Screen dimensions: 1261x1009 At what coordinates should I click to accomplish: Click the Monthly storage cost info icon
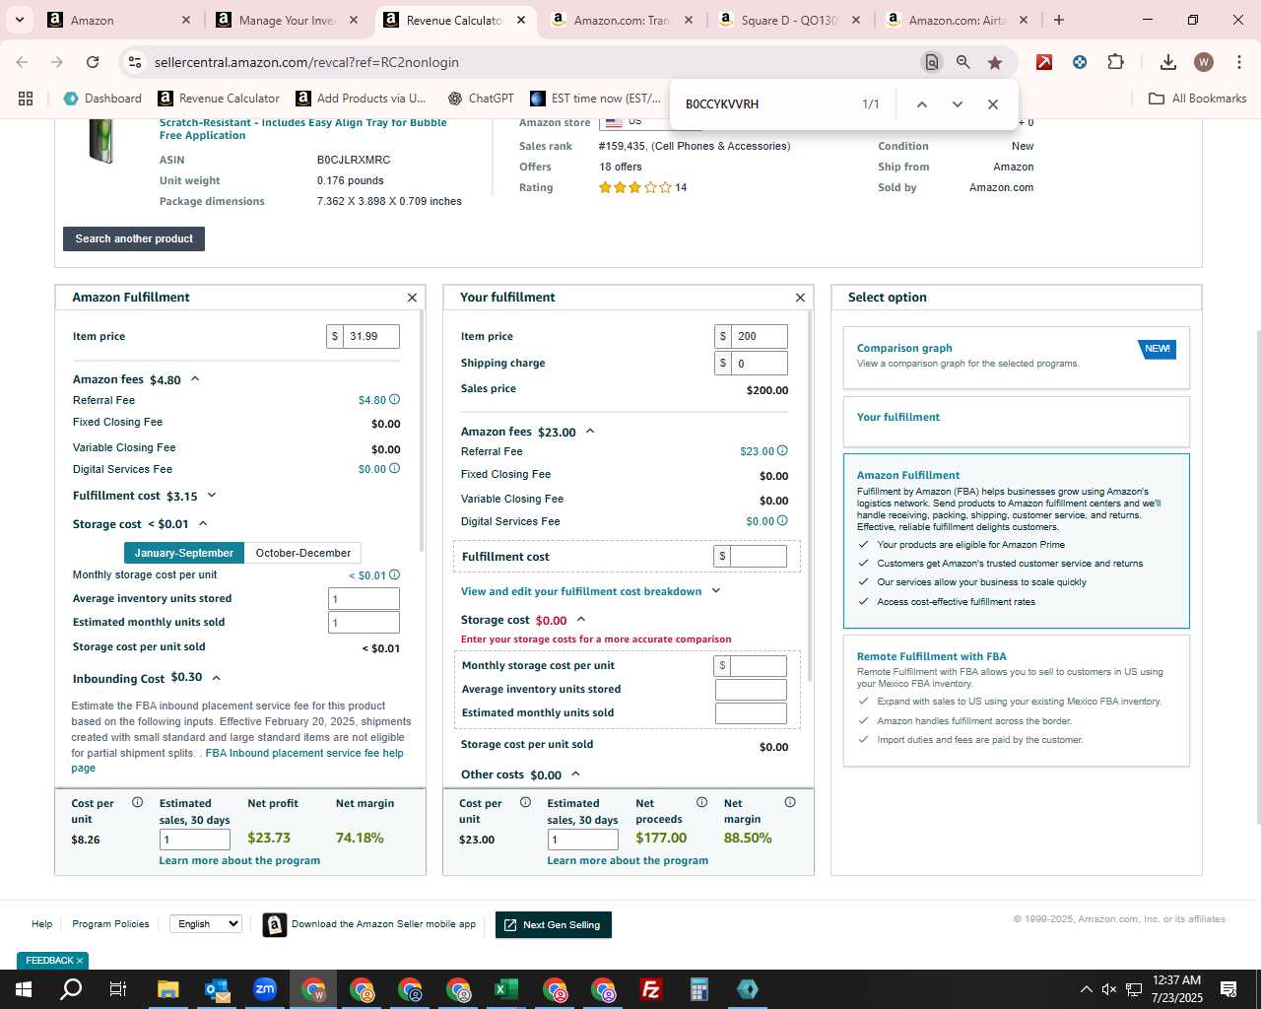[x=394, y=574]
